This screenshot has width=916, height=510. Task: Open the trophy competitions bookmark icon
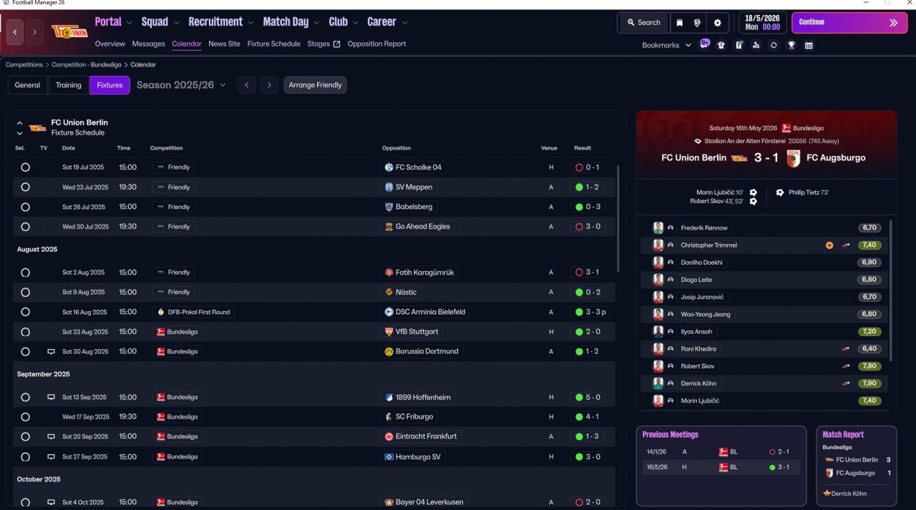coord(791,45)
